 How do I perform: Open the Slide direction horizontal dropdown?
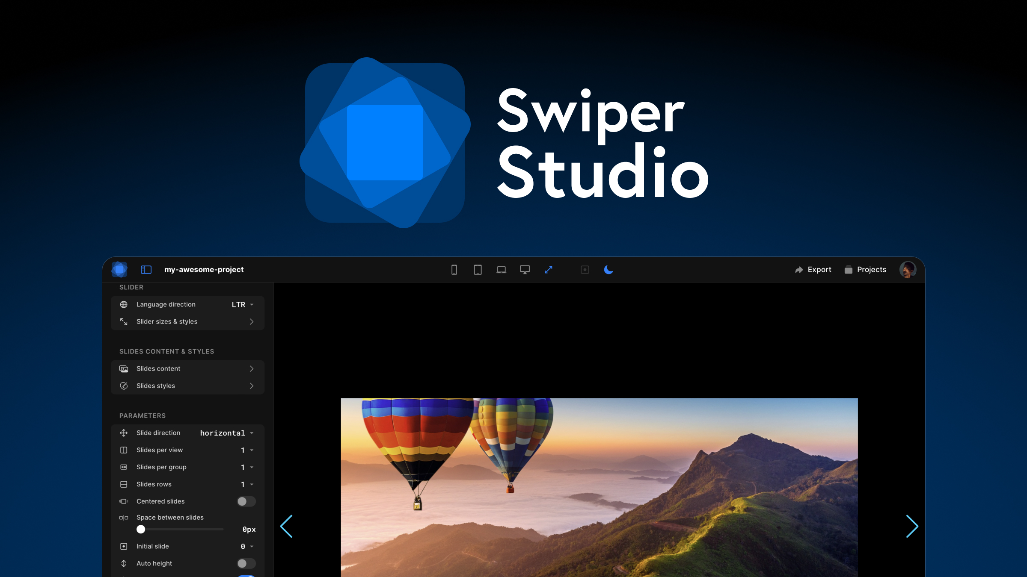pos(227,433)
